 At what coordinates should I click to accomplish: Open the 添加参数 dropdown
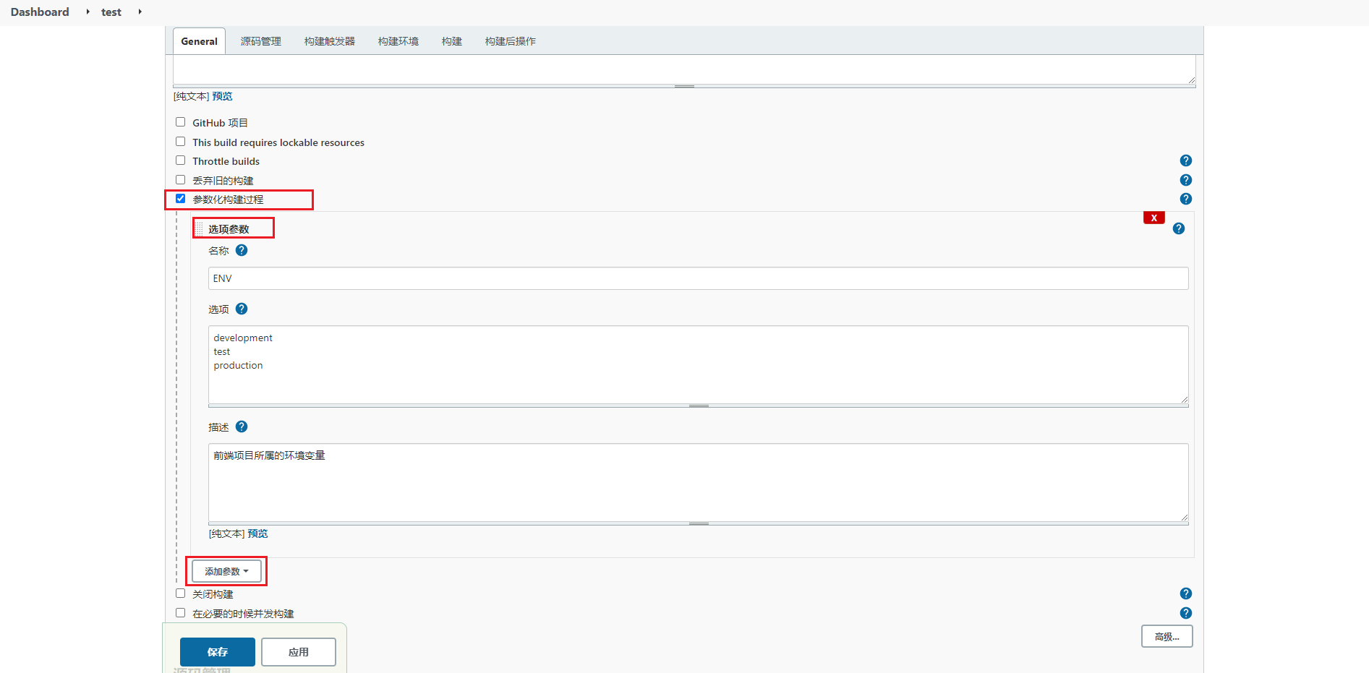click(x=226, y=571)
